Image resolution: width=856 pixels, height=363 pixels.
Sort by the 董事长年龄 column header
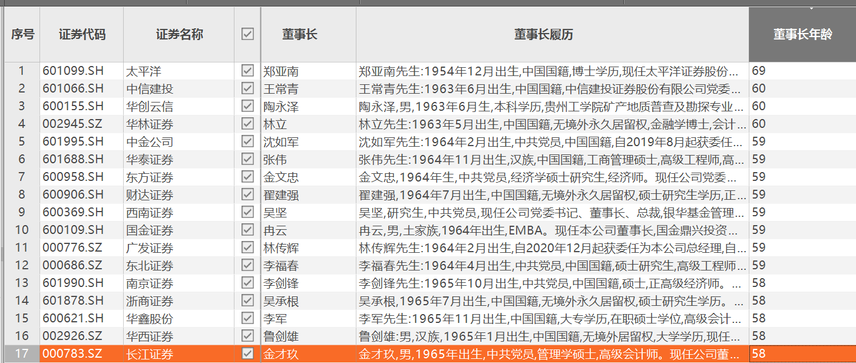[x=802, y=34]
